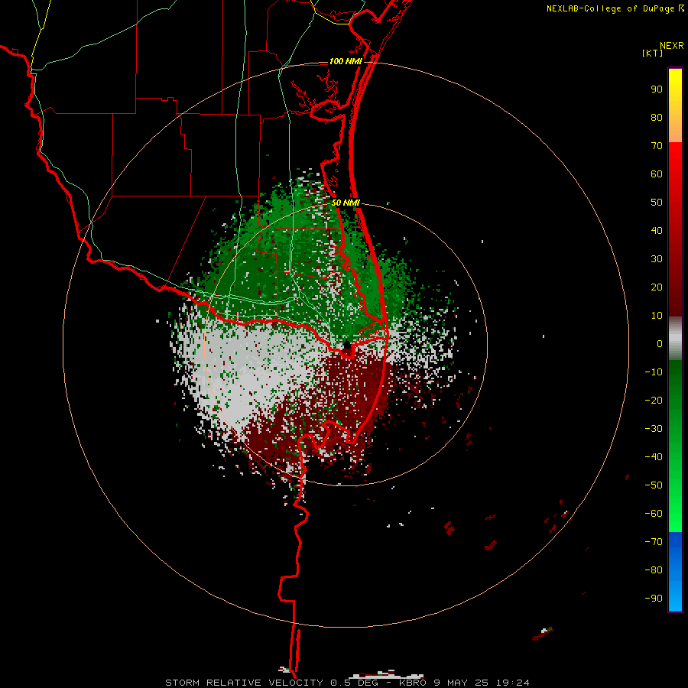
Task: Click the -30 value on velocity scale
Action: click(654, 429)
